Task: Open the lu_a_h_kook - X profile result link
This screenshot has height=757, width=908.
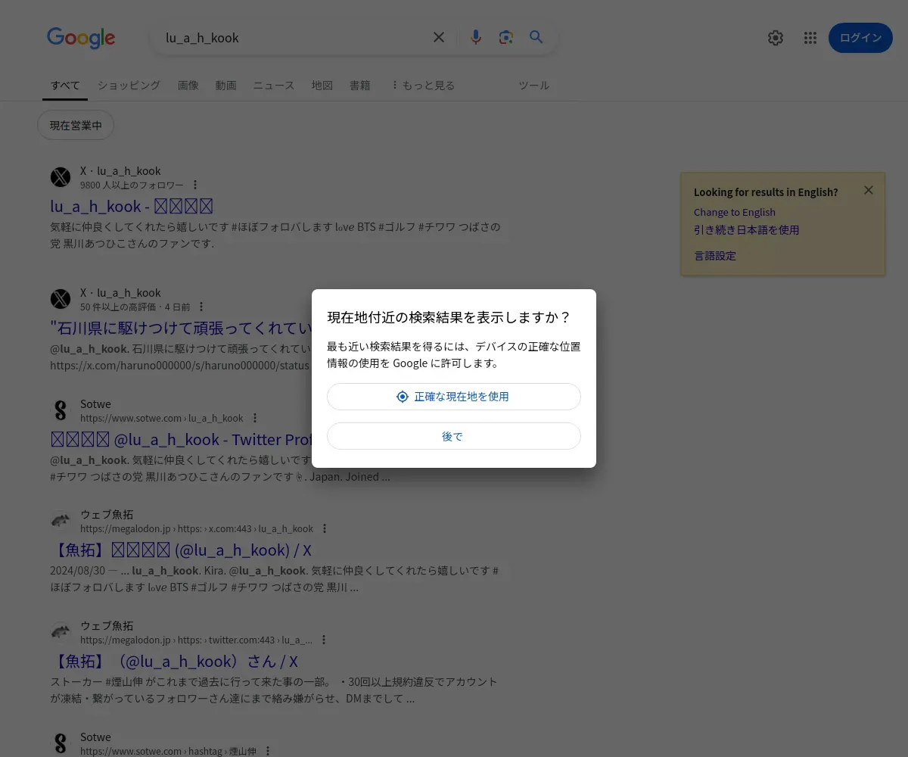Action: (x=132, y=206)
